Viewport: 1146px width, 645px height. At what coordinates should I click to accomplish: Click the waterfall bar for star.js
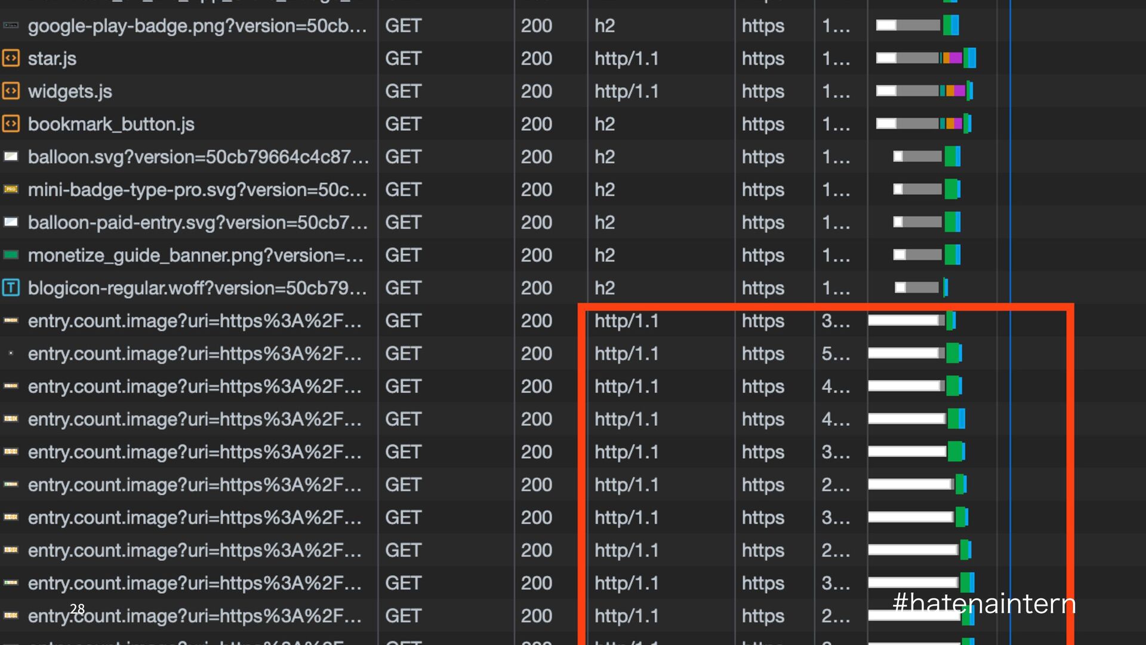coord(925,59)
